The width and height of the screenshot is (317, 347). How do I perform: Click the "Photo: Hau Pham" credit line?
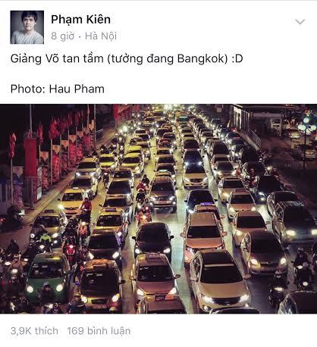(x=58, y=89)
